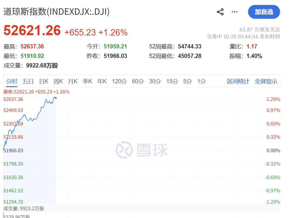The height and width of the screenshot is (218, 289).
Task: Click the 成交量: 9923.2万股 volume header
Action: click(24, 208)
